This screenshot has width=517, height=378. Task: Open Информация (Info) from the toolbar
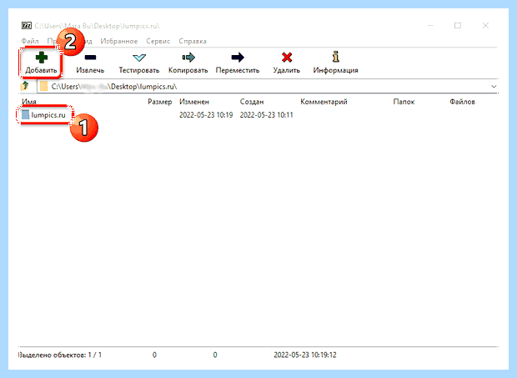pos(335,63)
